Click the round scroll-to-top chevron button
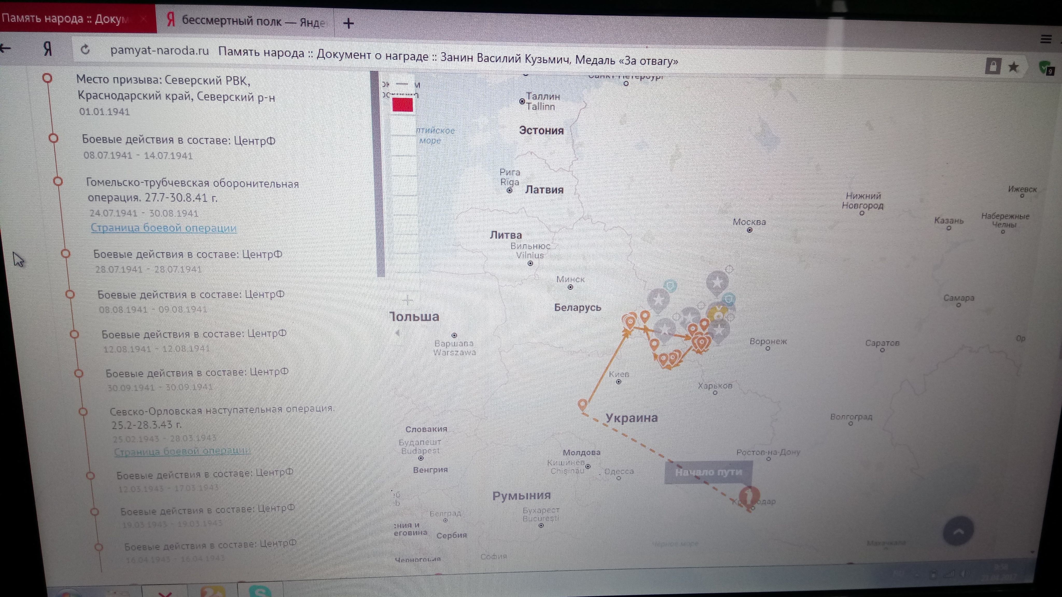 [x=958, y=531]
